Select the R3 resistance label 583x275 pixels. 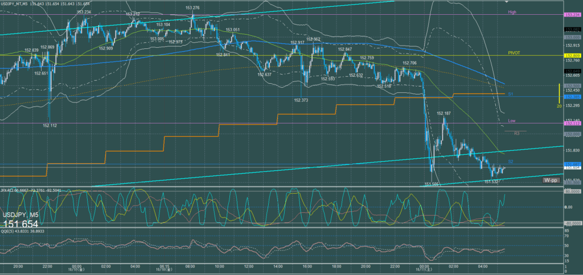(x=516, y=133)
